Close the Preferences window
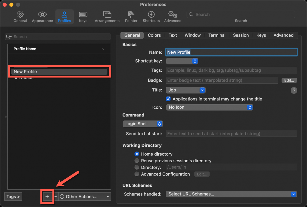This screenshot has height=207, width=307. click(5, 5)
